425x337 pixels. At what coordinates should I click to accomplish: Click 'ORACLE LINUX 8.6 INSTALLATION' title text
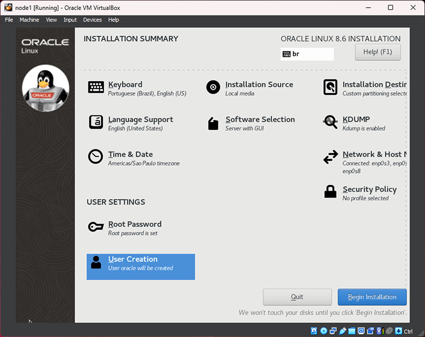tap(340, 39)
